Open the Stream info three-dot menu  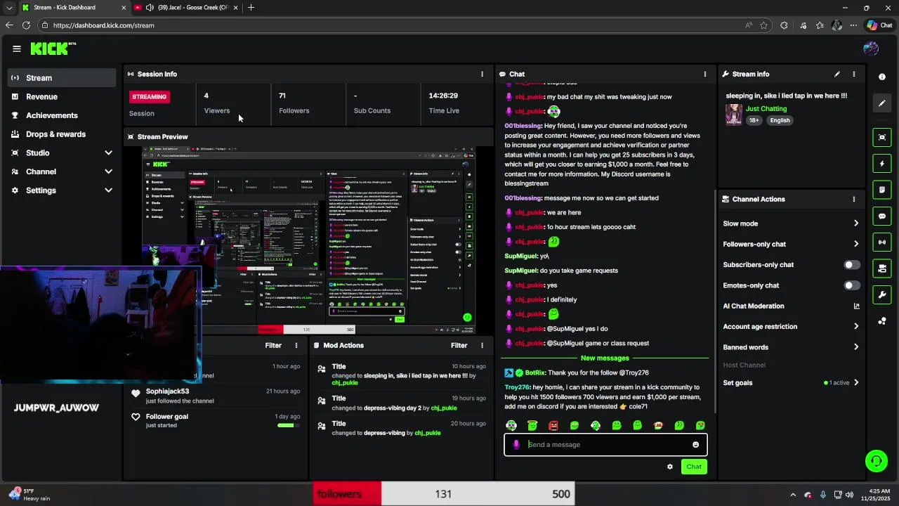pyautogui.click(x=854, y=74)
